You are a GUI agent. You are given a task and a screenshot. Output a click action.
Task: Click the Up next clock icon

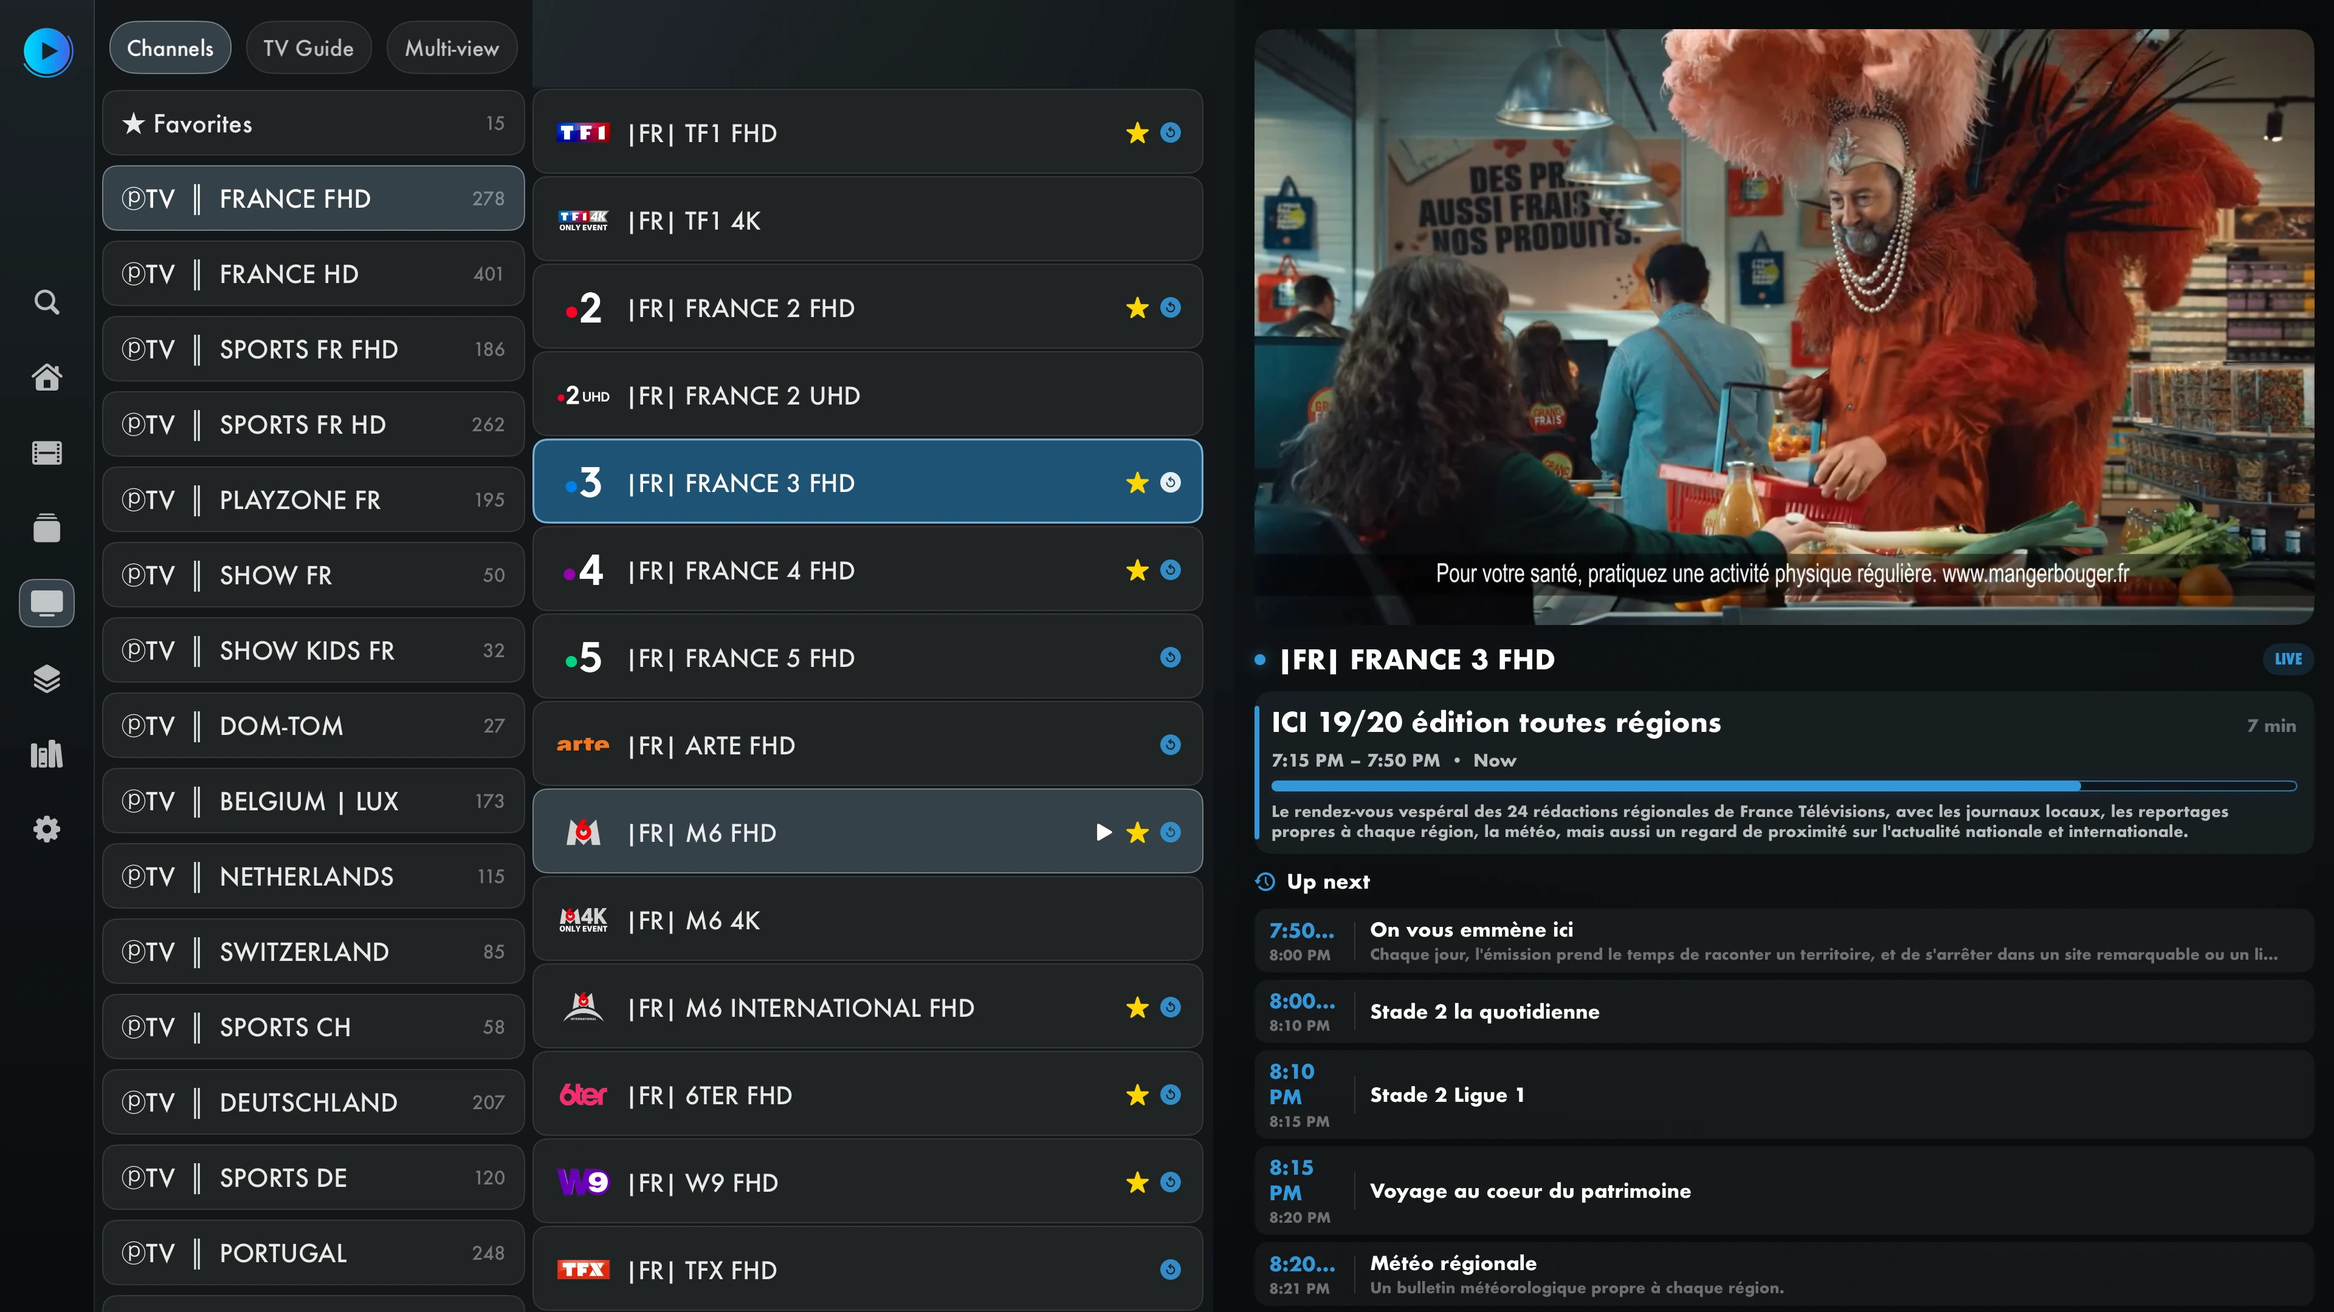click(1265, 881)
